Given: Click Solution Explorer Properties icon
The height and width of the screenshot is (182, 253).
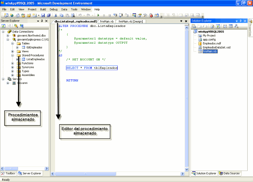Looking at the screenshot, I should (194, 26).
